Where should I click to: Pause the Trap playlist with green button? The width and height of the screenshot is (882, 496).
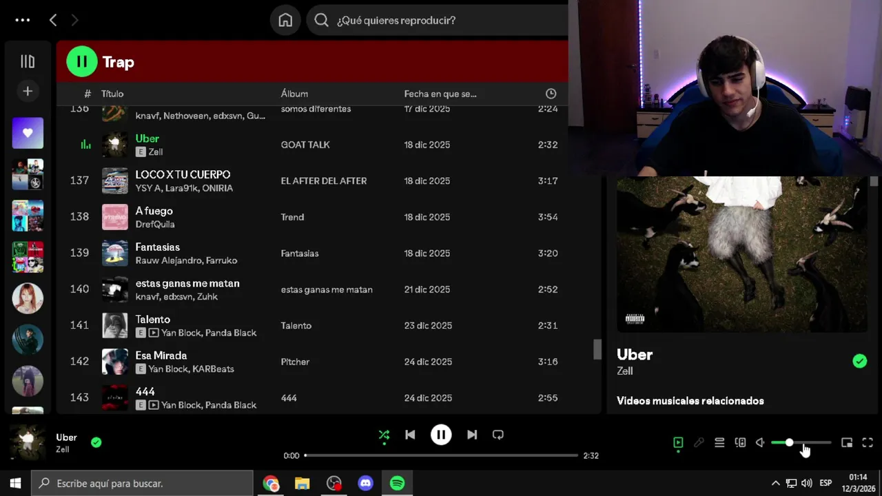point(81,61)
